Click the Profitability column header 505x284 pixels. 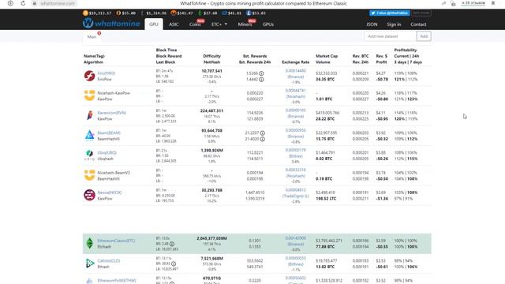[x=408, y=56]
